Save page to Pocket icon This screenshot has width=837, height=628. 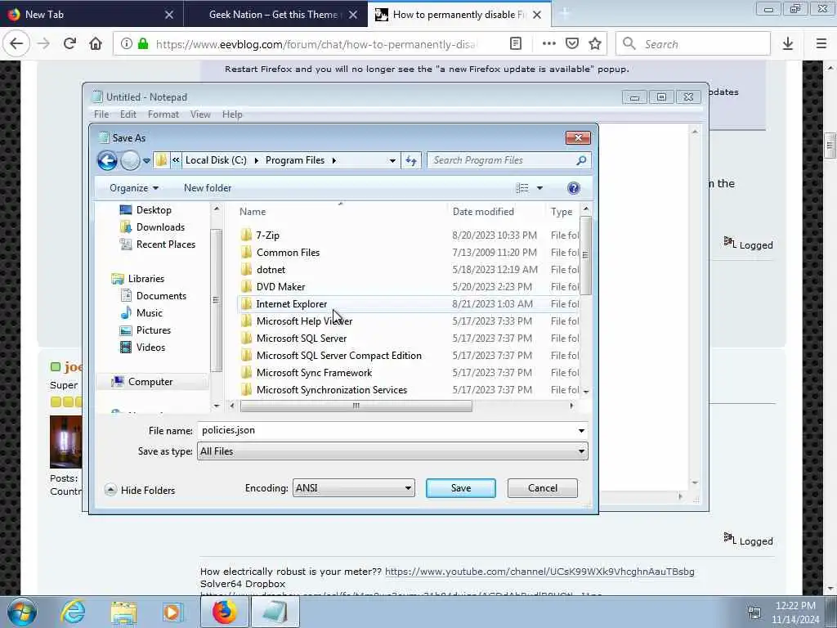click(572, 44)
